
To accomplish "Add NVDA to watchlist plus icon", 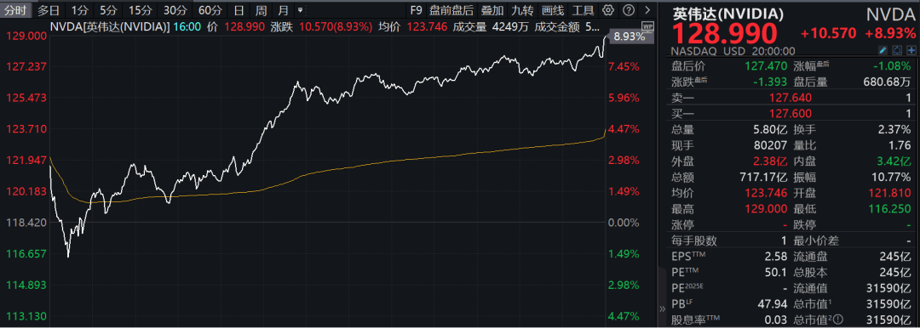I will click(x=911, y=51).
